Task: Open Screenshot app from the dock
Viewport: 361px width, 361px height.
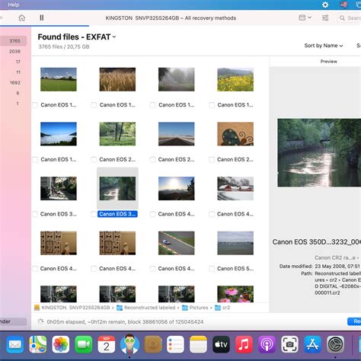Action: click(x=289, y=344)
